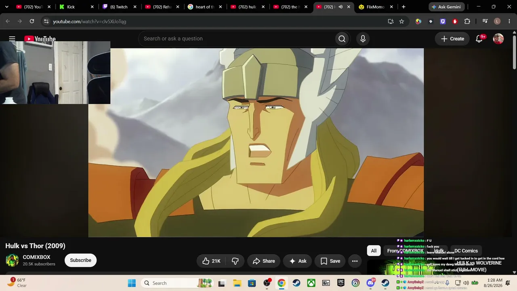Go back in Chrome

[8, 21]
